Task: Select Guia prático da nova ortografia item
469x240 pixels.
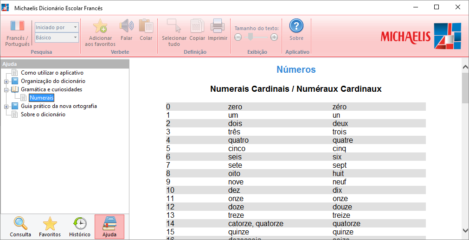Action: pos(58,106)
